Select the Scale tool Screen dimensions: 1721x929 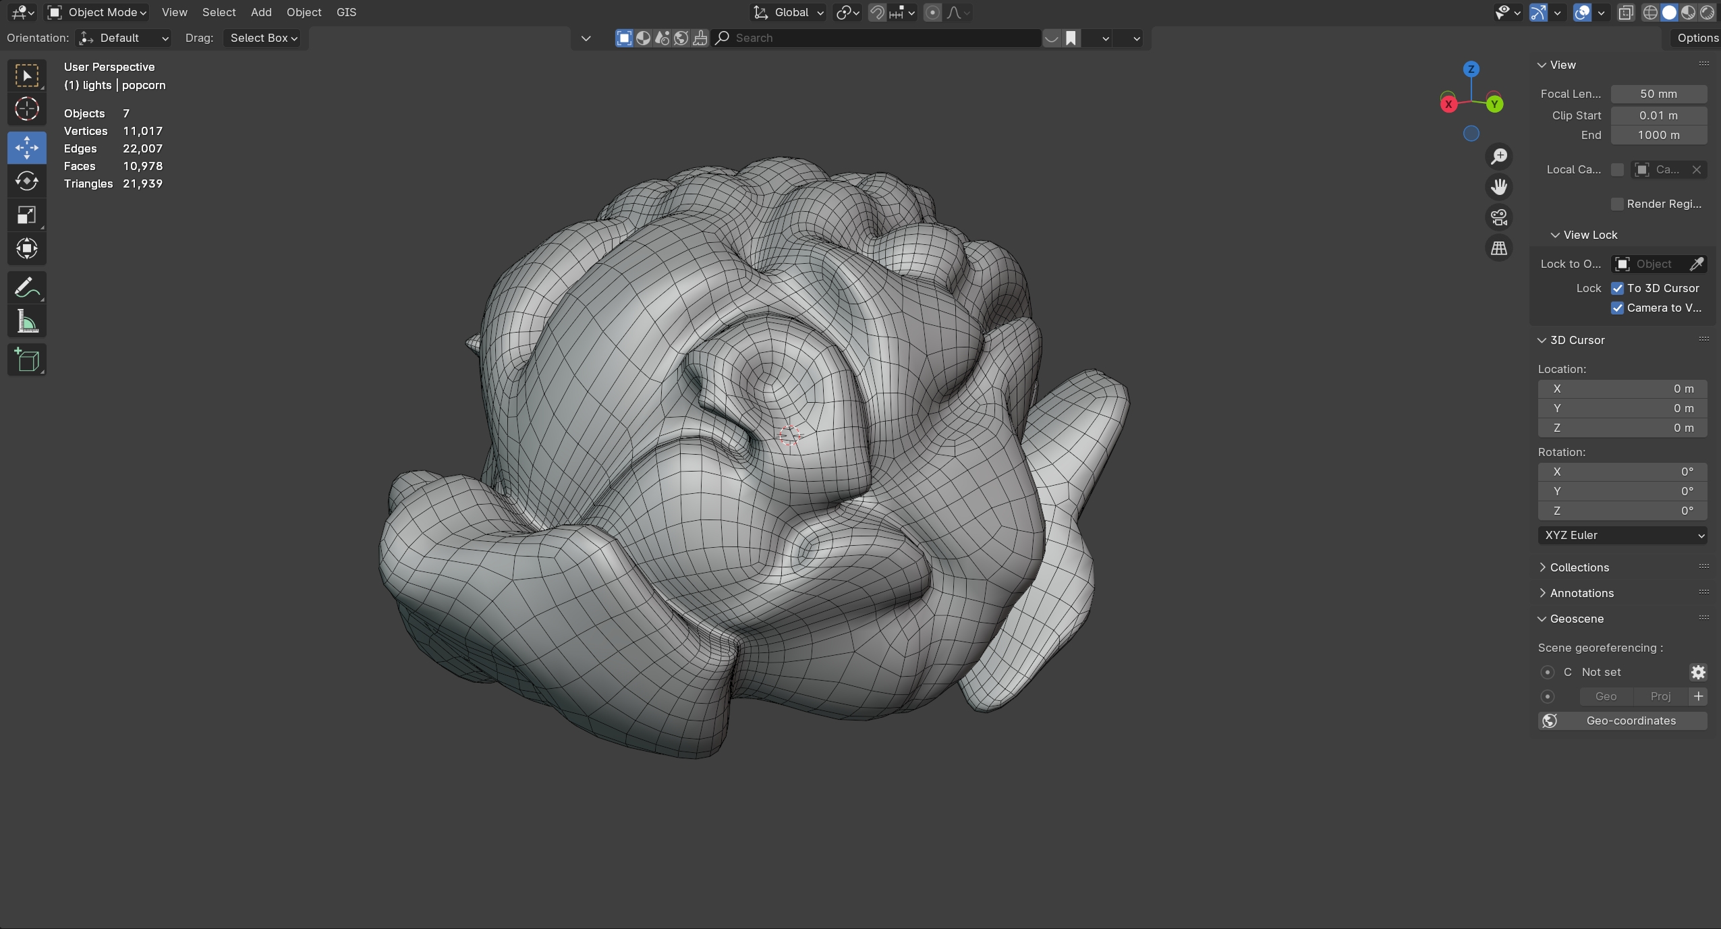(x=26, y=215)
